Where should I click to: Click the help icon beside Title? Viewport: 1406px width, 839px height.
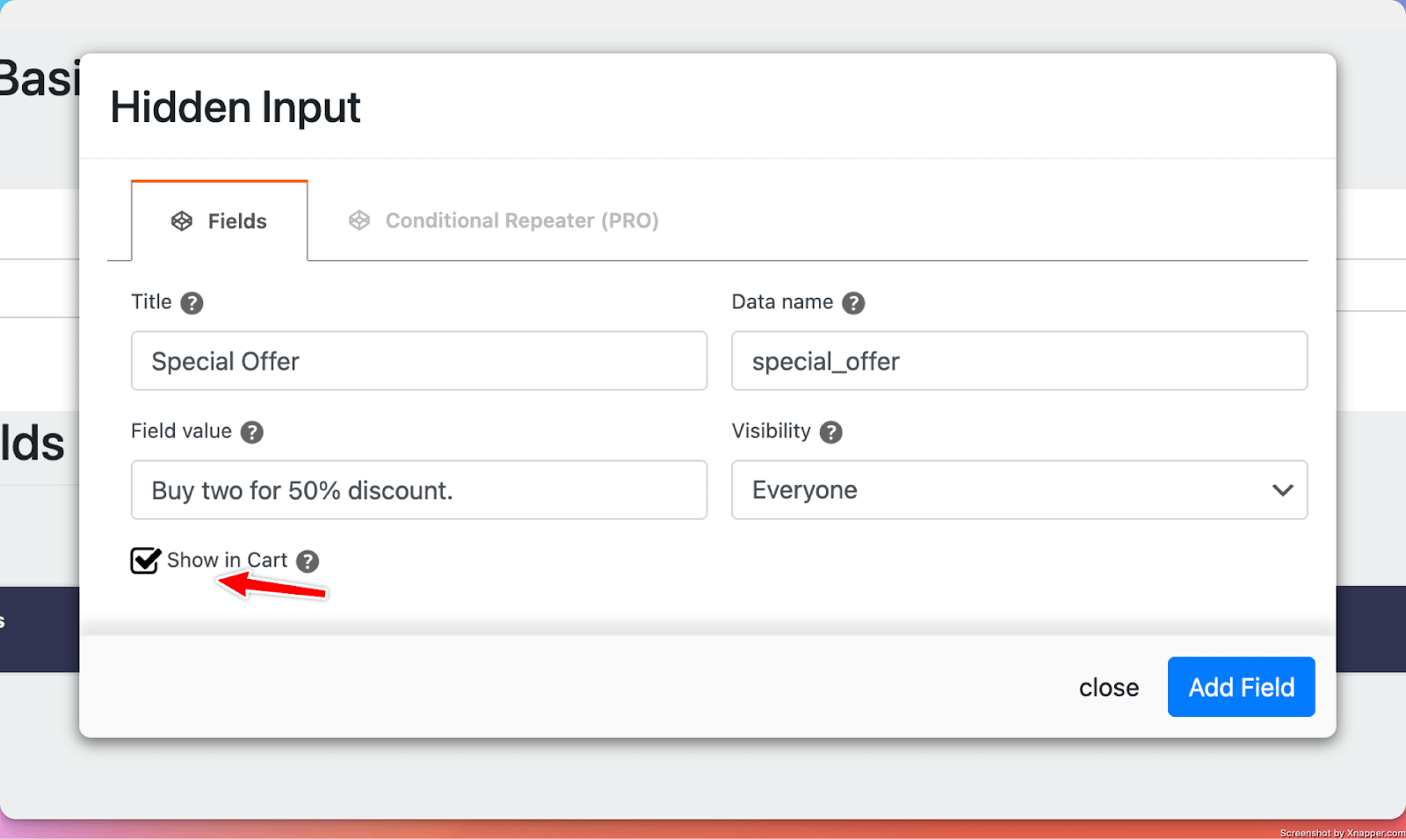coord(192,303)
